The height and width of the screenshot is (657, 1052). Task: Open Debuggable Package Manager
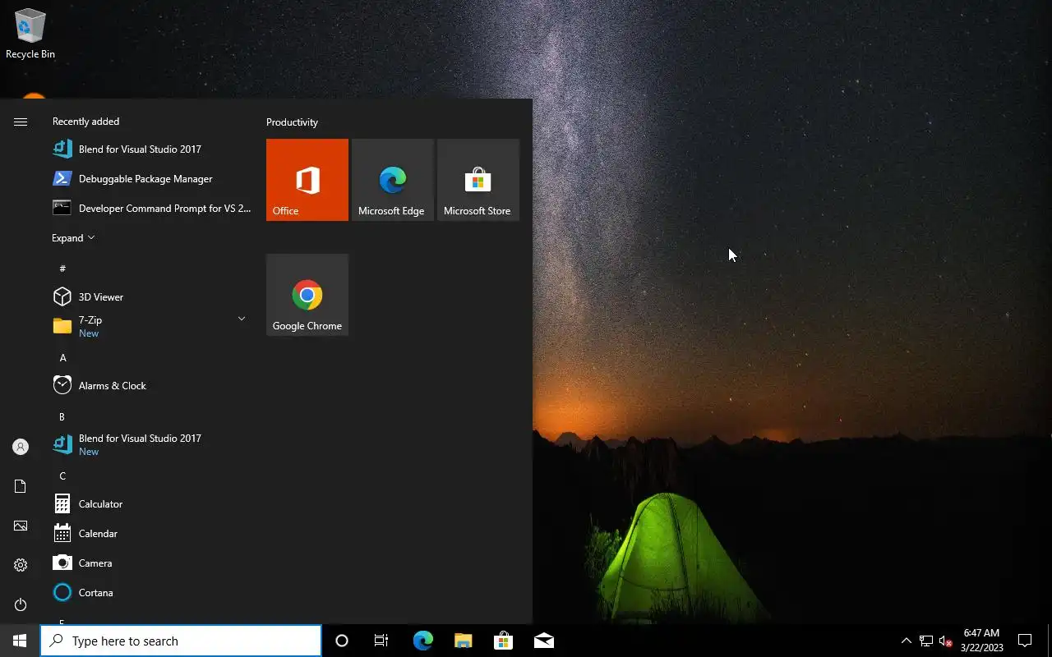coord(151,178)
